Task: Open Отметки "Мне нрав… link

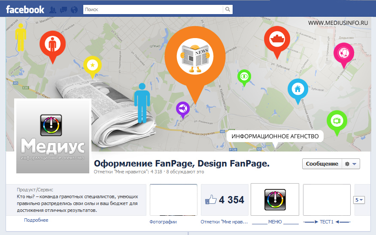Action: 224,222
